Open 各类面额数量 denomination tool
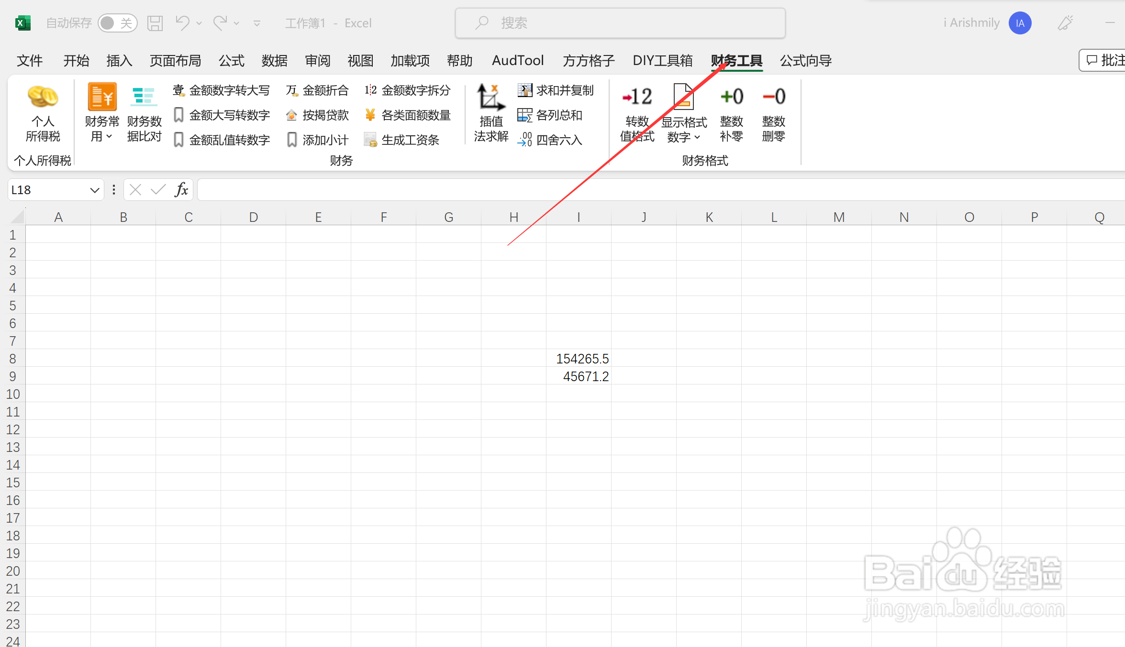Image resolution: width=1125 pixels, height=647 pixels. click(x=408, y=115)
